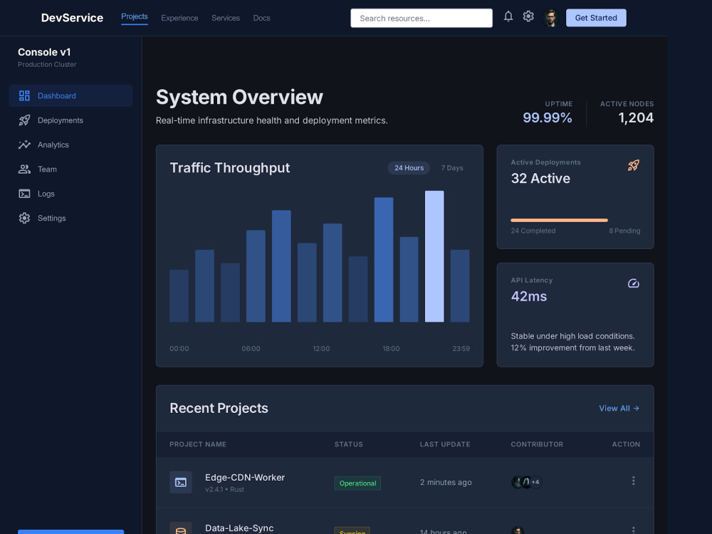This screenshot has height=534, width=712.
Task: Click the Console v1 title
Action: [x=44, y=52]
